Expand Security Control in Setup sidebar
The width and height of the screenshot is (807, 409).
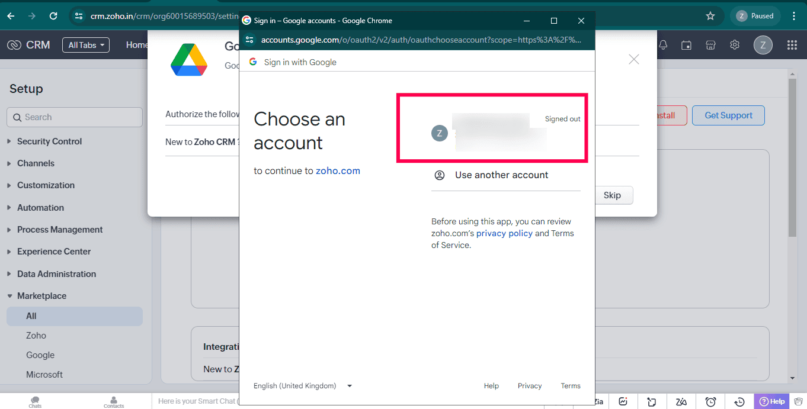49,141
